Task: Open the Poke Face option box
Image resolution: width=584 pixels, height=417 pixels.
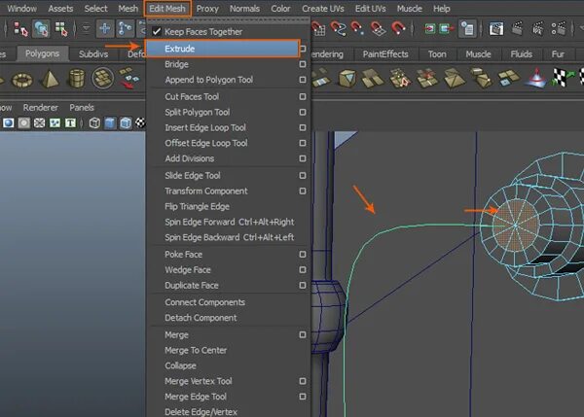Action: coord(303,255)
